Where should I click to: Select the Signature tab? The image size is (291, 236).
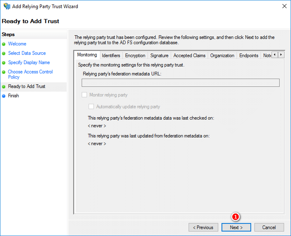point(159,56)
